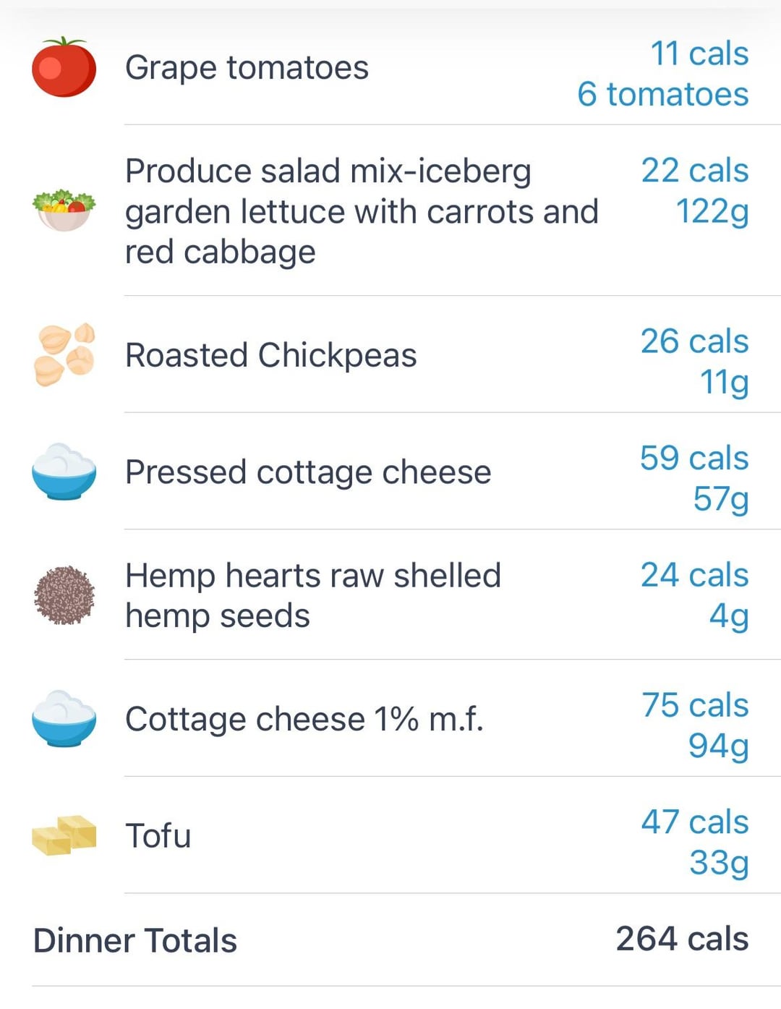Tap the tofu blocks icon
The image size is (781, 1009).
pos(64,835)
